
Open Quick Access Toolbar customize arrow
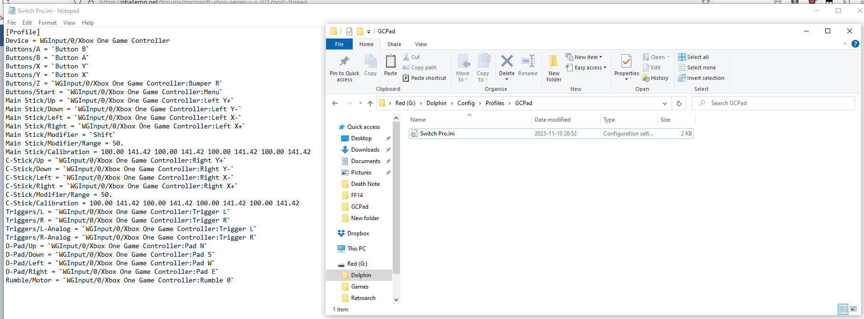click(368, 32)
